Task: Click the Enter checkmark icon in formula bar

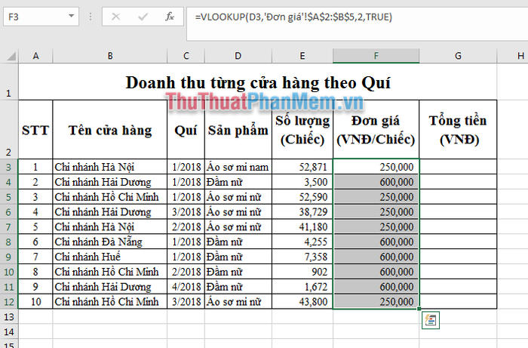Action: point(143,16)
